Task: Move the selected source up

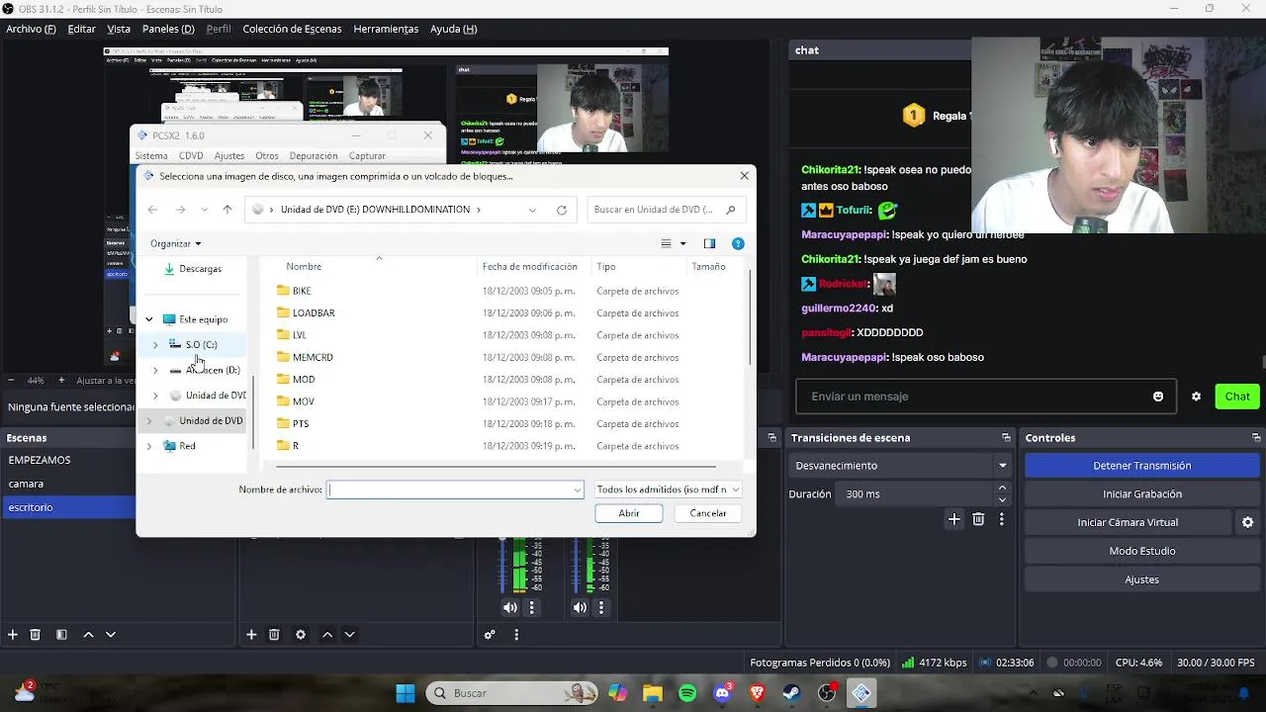Action: point(327,635)
